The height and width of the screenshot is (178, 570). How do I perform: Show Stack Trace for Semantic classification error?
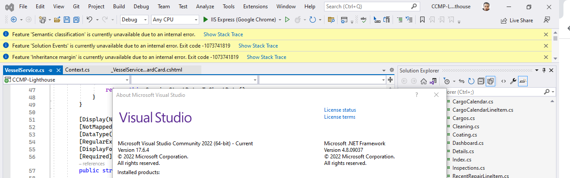click(x=223, y=34)
